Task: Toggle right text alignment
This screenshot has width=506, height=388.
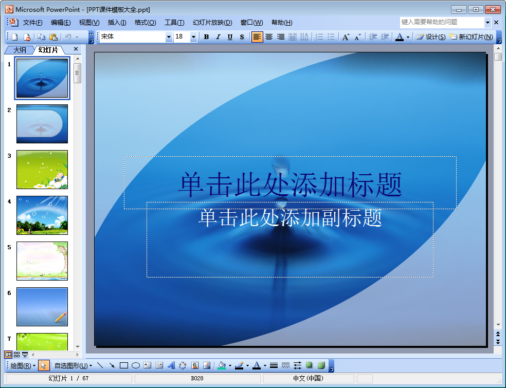Action: 281,37
